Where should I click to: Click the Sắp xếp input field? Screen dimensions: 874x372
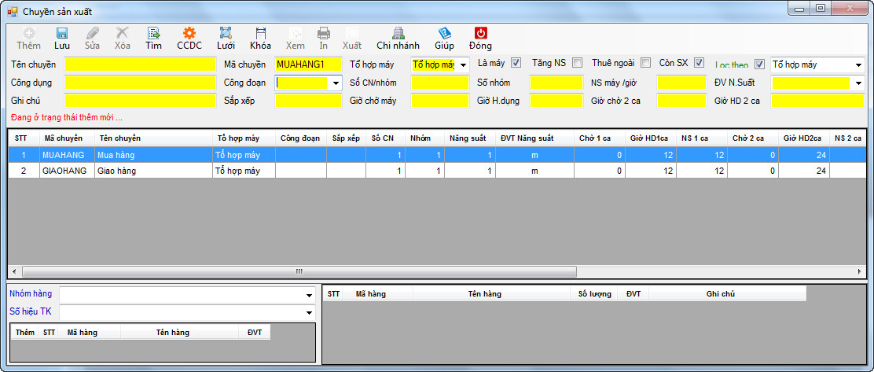pyautogui.click(x=308, y=101)
